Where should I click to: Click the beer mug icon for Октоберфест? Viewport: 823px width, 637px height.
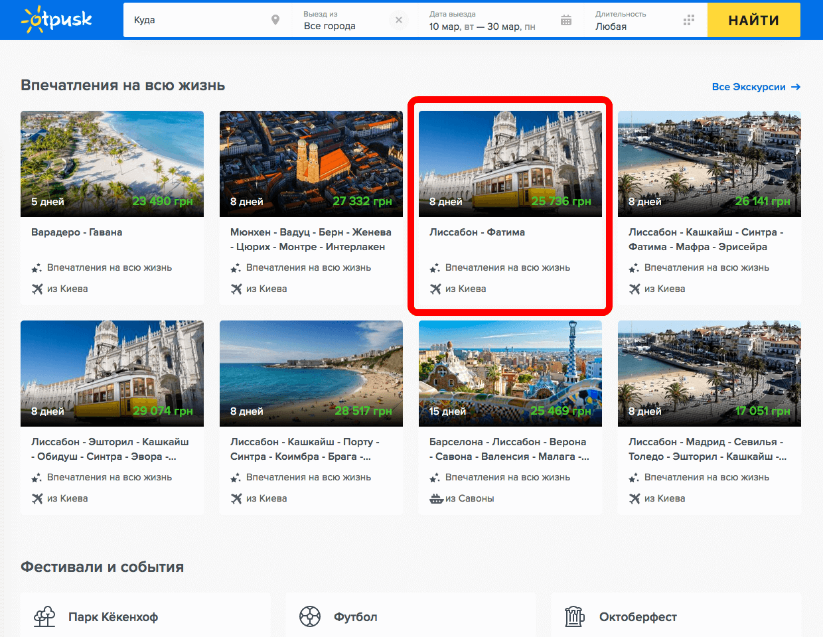coord(575,616)
